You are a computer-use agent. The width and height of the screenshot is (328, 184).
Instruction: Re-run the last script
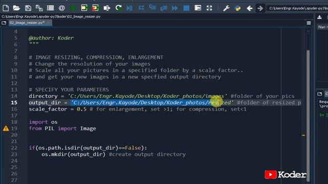tap(118, 8)
